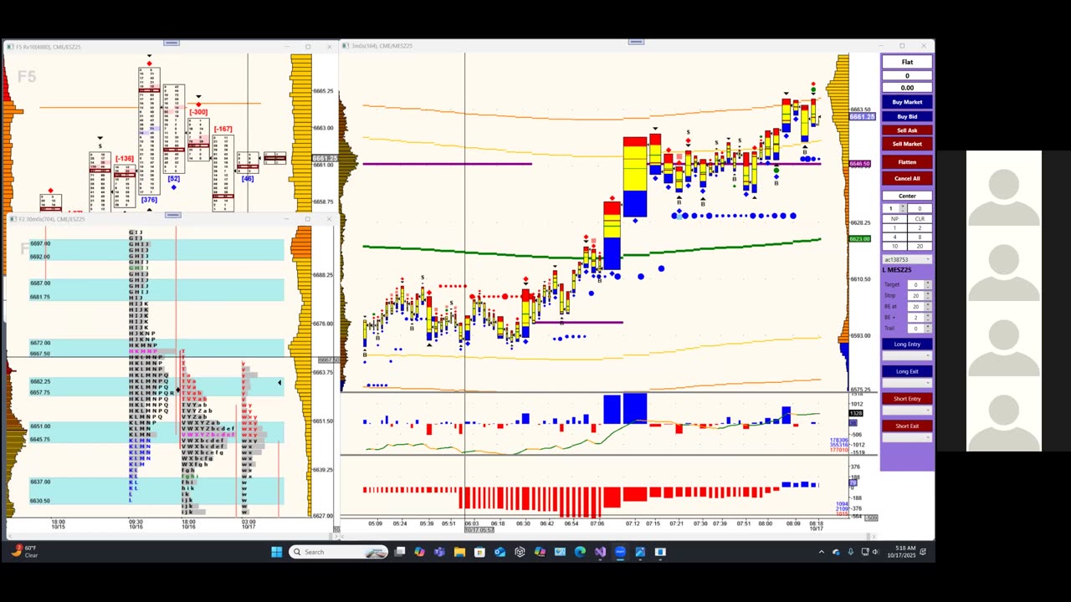The width and height of the screenshot is (1071, 602).
Task: Open Microsoft Store from the taskbar
Action: coord(479,552)
